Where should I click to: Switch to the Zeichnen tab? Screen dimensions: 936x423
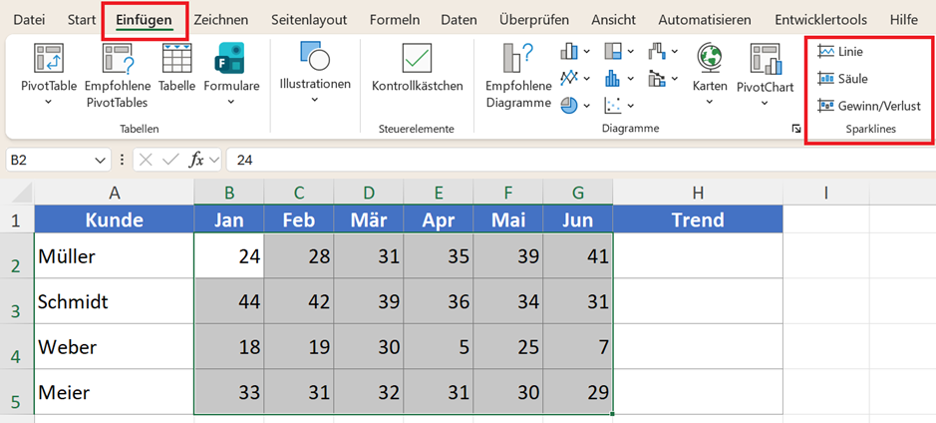[x=221, y=20]
